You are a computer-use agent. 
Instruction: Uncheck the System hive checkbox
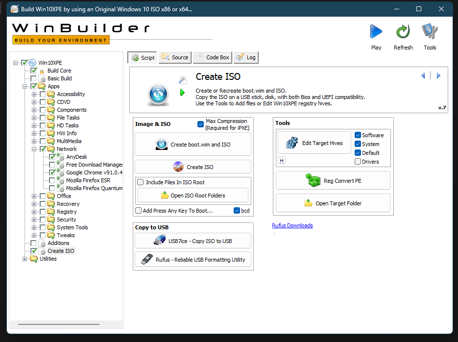(358, 144)
